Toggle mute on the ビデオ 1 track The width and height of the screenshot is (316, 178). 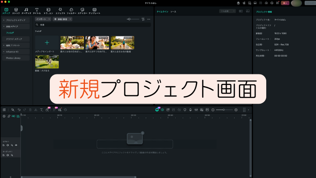[x=8, y=145]
